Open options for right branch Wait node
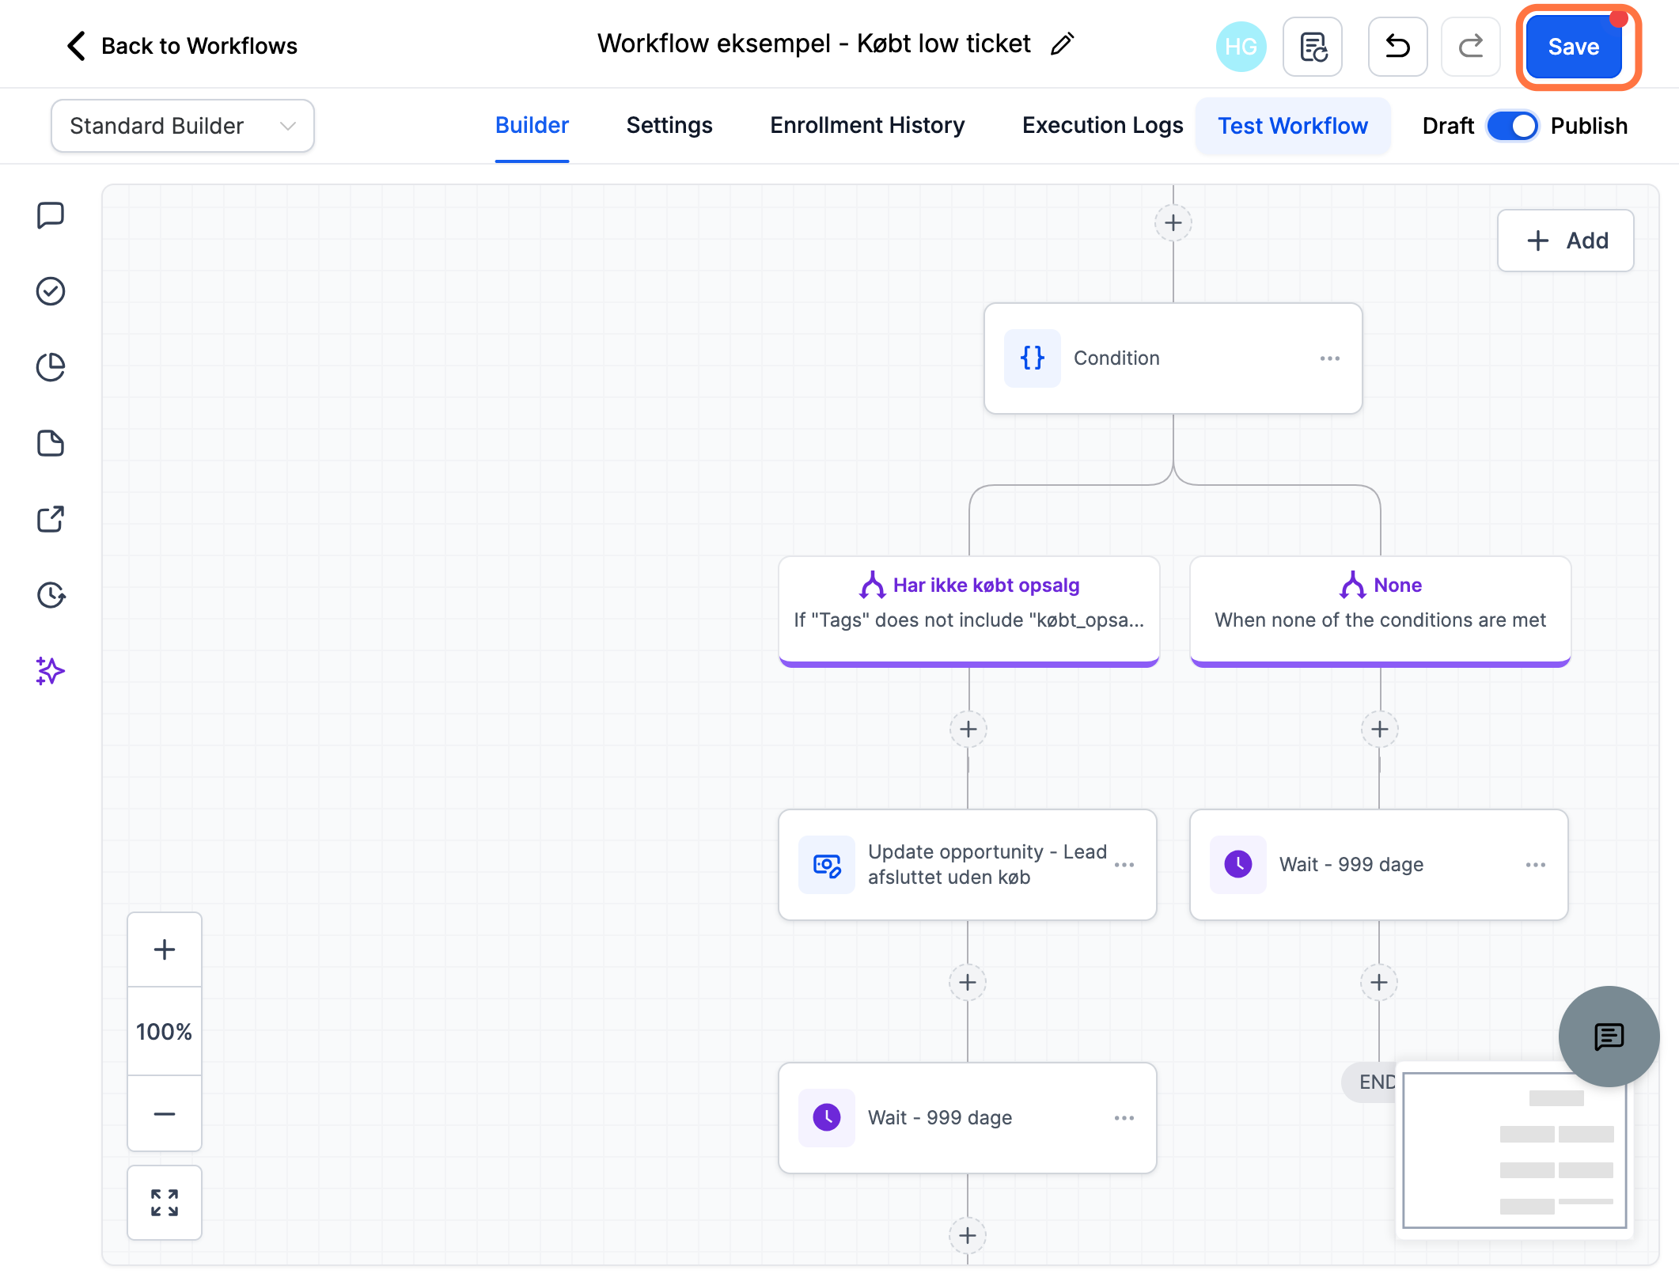This screenshot has width=1679, height=1285. pos(1536,865)
